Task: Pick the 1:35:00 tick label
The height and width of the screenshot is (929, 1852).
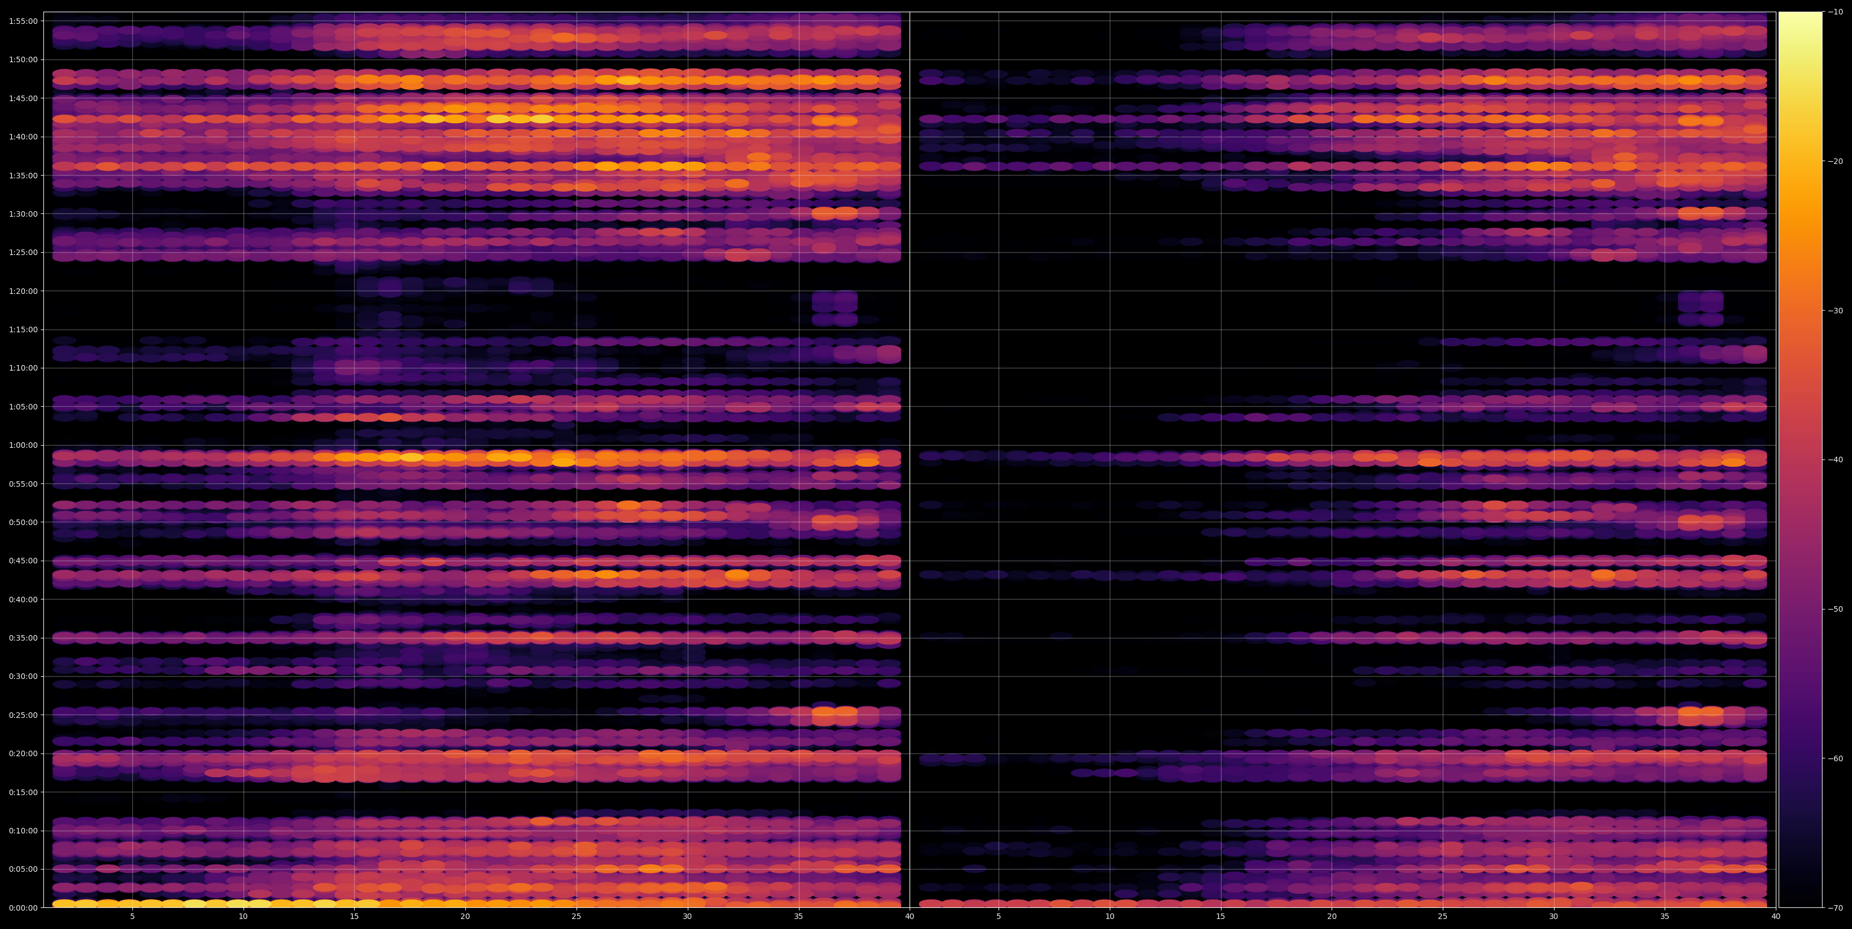Action: tap(23, 176)
